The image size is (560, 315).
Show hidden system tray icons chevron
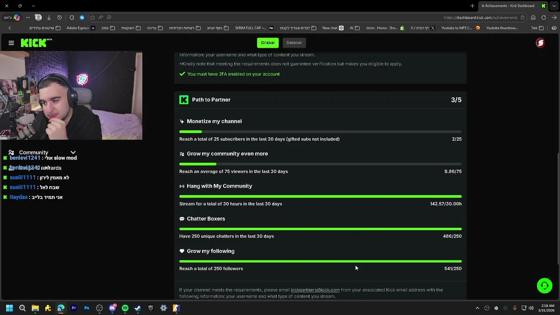(x=477, y=308)
